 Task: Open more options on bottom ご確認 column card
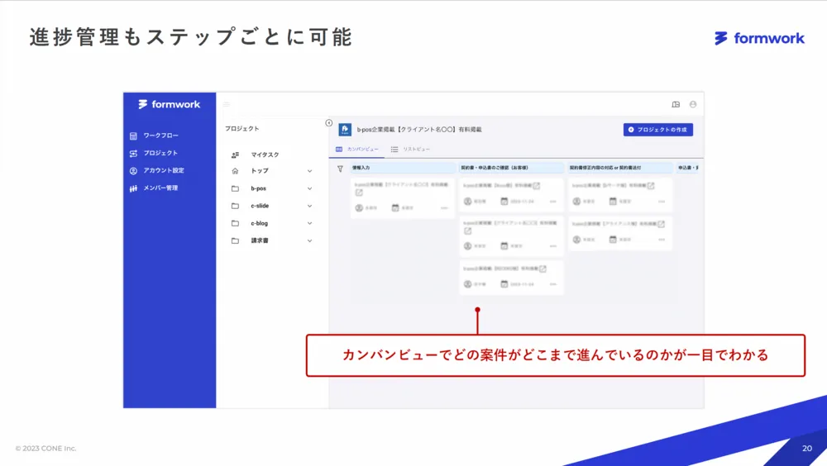pos(552,284)
